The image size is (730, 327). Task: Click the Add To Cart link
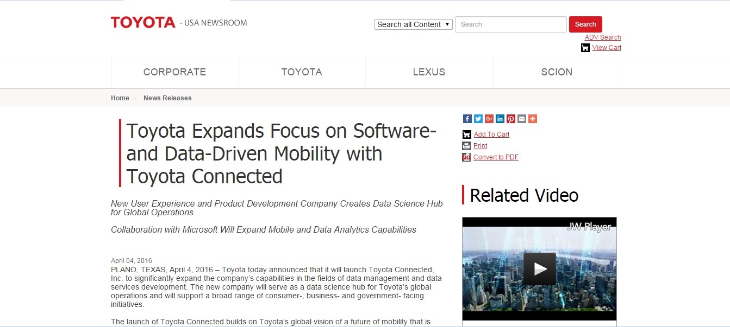click(x=491, y=134)
